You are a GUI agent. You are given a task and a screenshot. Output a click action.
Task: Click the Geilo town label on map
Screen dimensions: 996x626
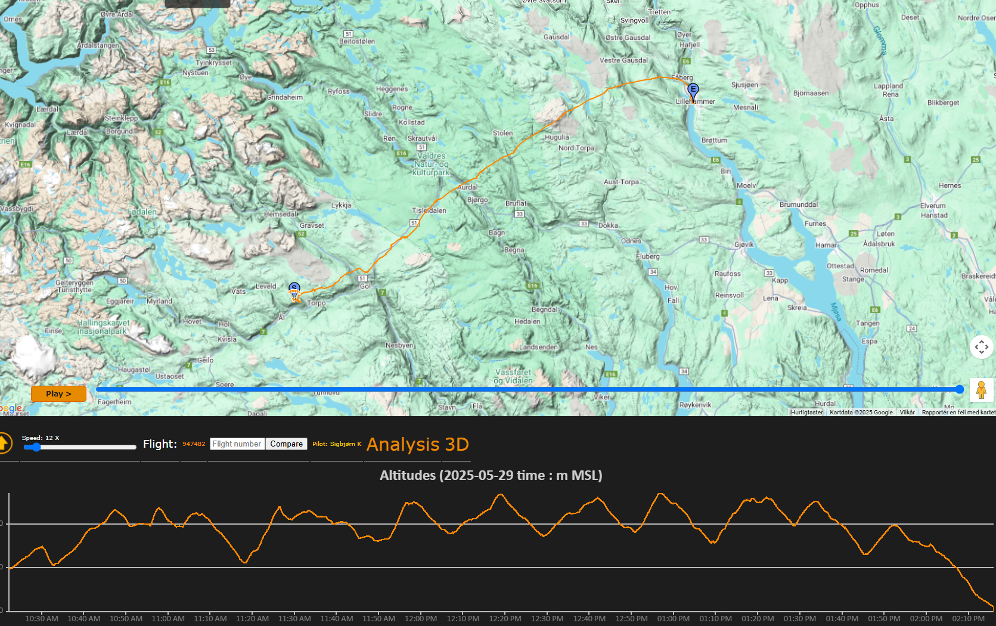[205, 360]
